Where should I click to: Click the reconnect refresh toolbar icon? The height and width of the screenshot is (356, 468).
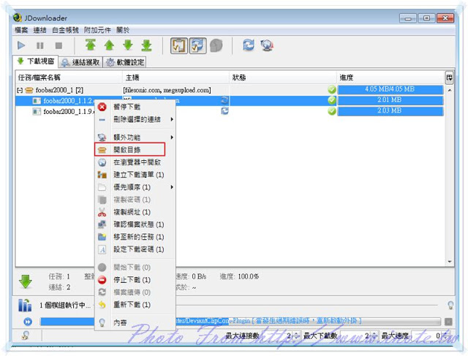[x=249, y=45]
